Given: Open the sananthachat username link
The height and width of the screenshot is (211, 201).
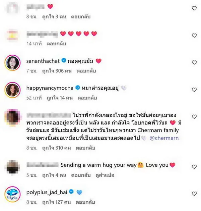Looking at the screenshot, I should [43, 61].
